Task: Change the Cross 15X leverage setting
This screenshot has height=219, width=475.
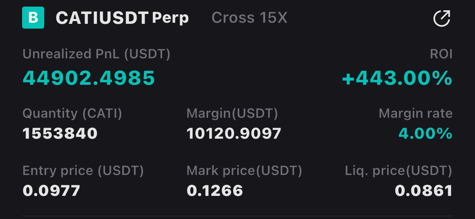Action: [250, 18]
